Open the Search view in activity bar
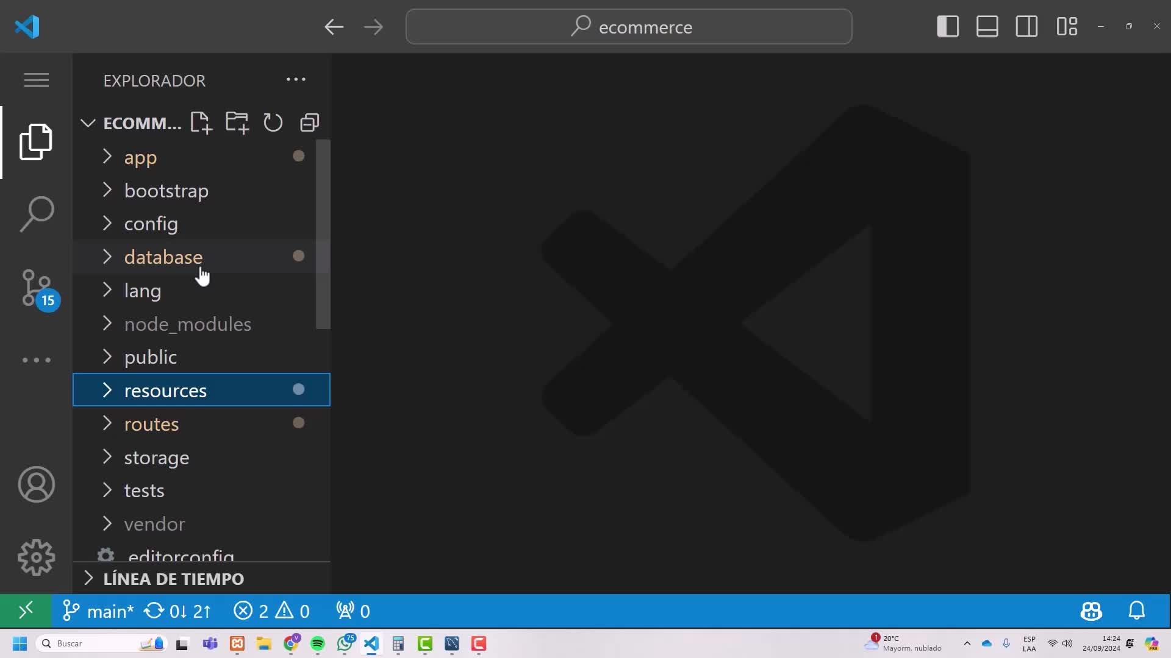The image size is (1171, 658). 37,214
